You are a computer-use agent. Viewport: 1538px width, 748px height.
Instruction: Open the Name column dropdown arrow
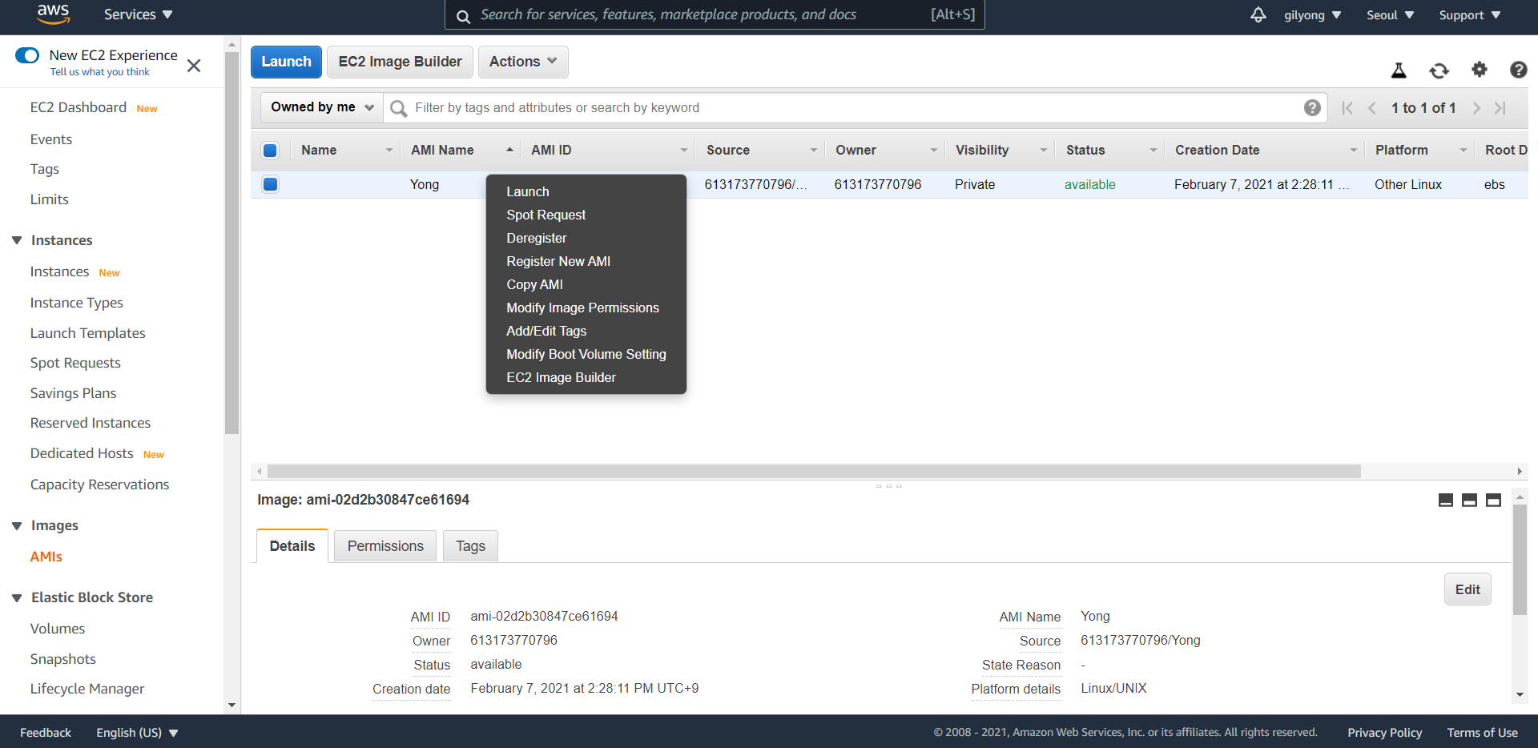tap(389, 150)
